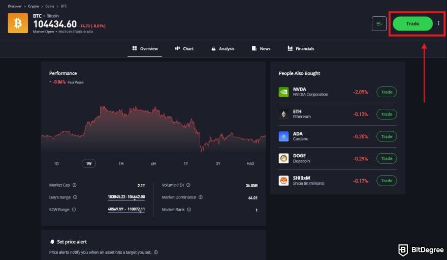Click the 52W Range info icon

click(74, 210)
